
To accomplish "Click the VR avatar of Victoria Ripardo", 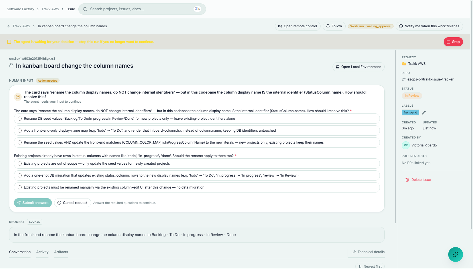I will (406, 145).
